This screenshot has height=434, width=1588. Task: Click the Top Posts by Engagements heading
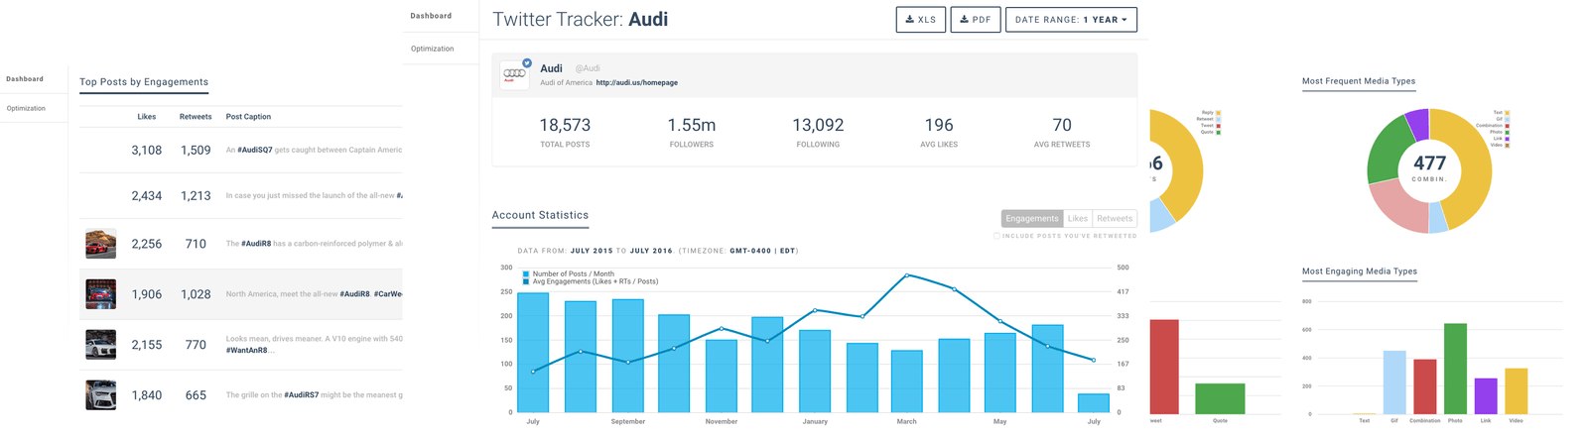click(144, 82)
